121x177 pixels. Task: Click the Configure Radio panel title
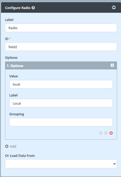(x=18, y=8)
